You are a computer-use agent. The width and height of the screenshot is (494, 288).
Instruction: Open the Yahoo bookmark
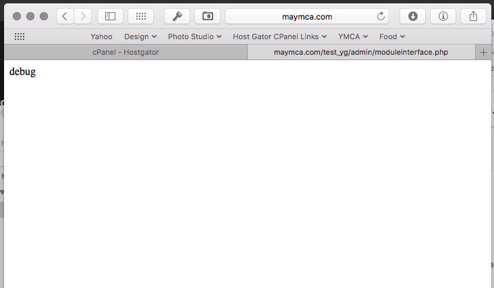pyautogui.click(x=101, y=37)
